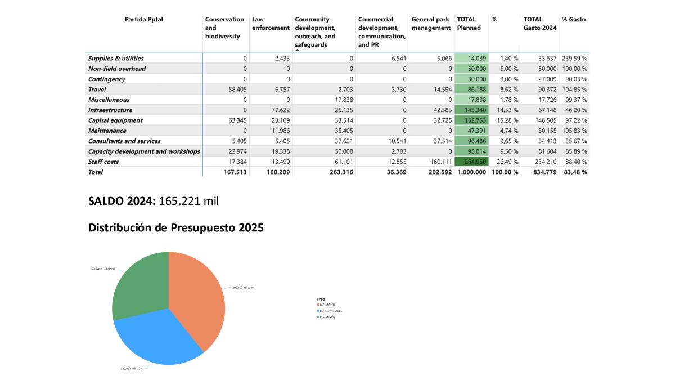Image resolution: width=675 pixels, height=380 pixels.
Task: Select the blue pie slice for LLF GENERALES
Action: [157, 338]
